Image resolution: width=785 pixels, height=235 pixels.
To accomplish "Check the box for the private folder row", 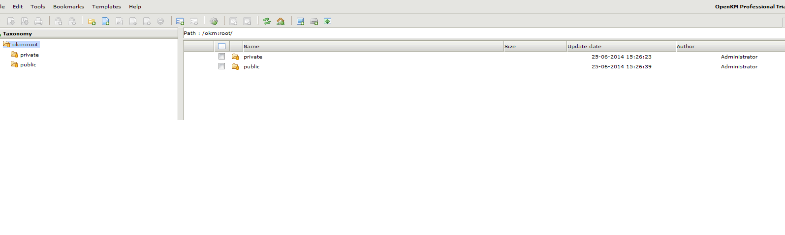I will [222, 57].
